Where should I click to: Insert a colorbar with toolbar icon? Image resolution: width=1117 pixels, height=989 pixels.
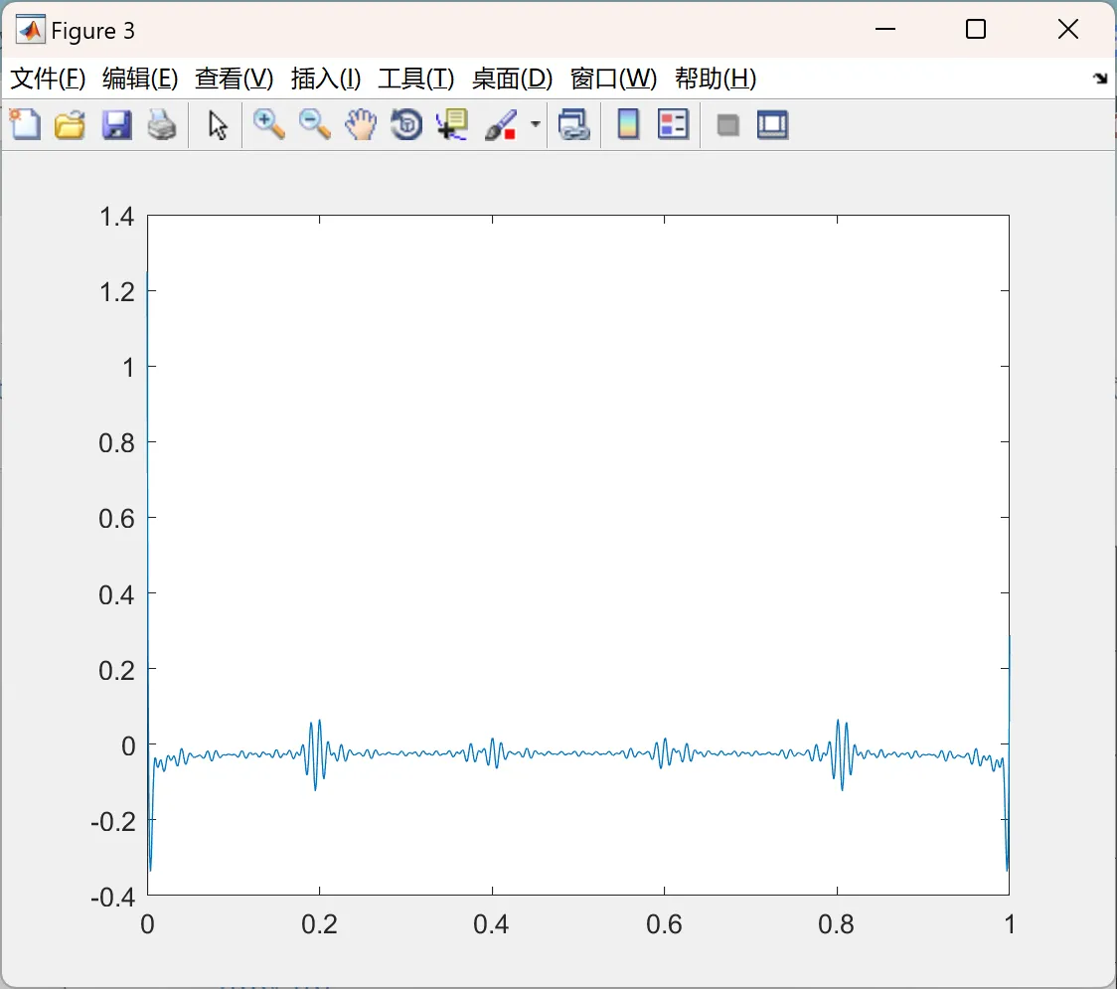click(x=628, y=124)
